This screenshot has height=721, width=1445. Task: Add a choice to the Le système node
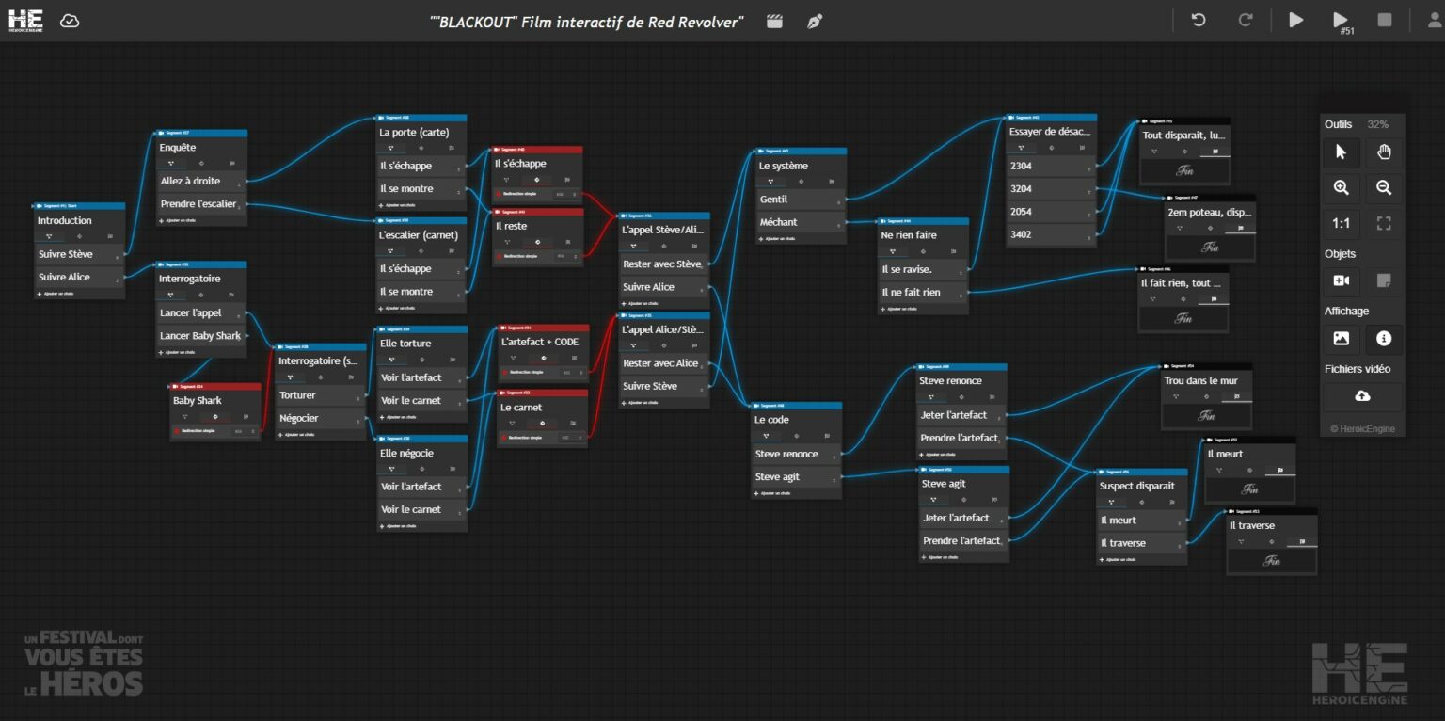778,239
